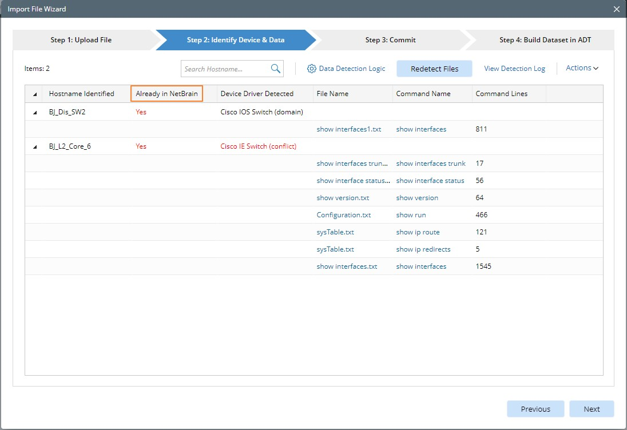Switch to Step 3: Commit tab
627x430 pixels.
click(390, 40)
